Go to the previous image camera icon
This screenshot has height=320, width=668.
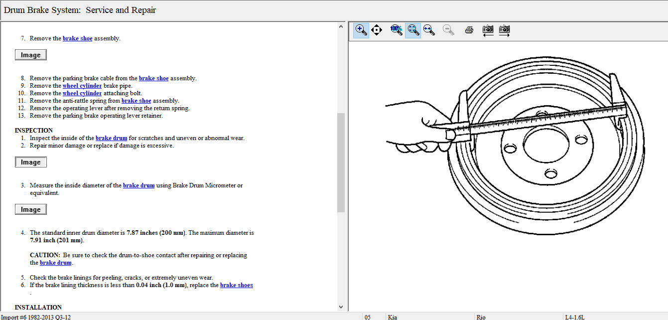coord(488,30)
